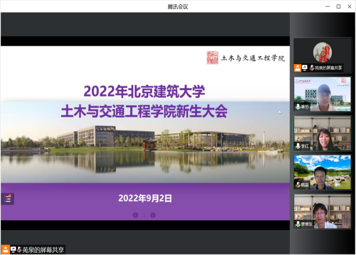Select 李红's video thumbnail

322,133
